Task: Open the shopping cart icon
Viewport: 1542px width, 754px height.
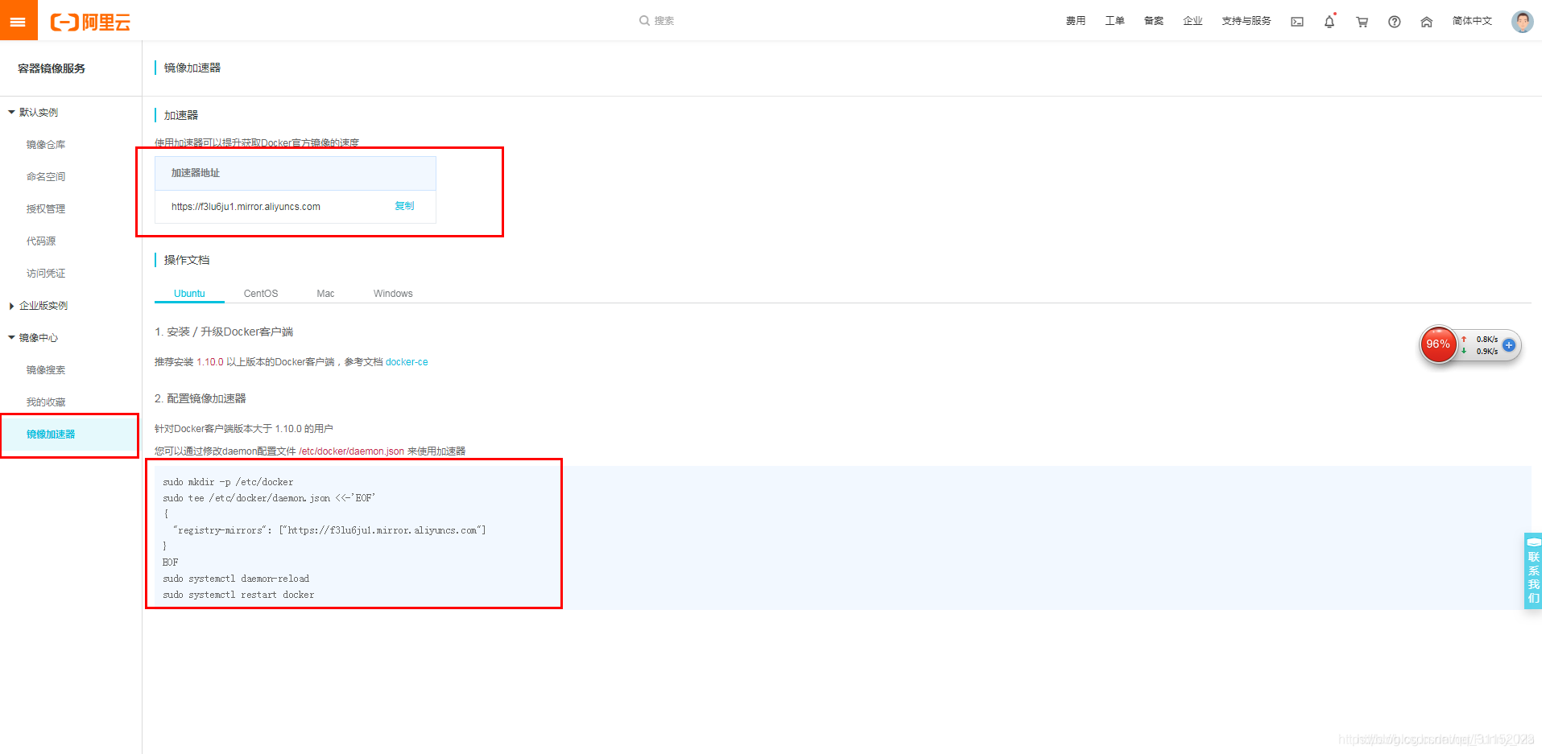Action: pos(1362,22)
